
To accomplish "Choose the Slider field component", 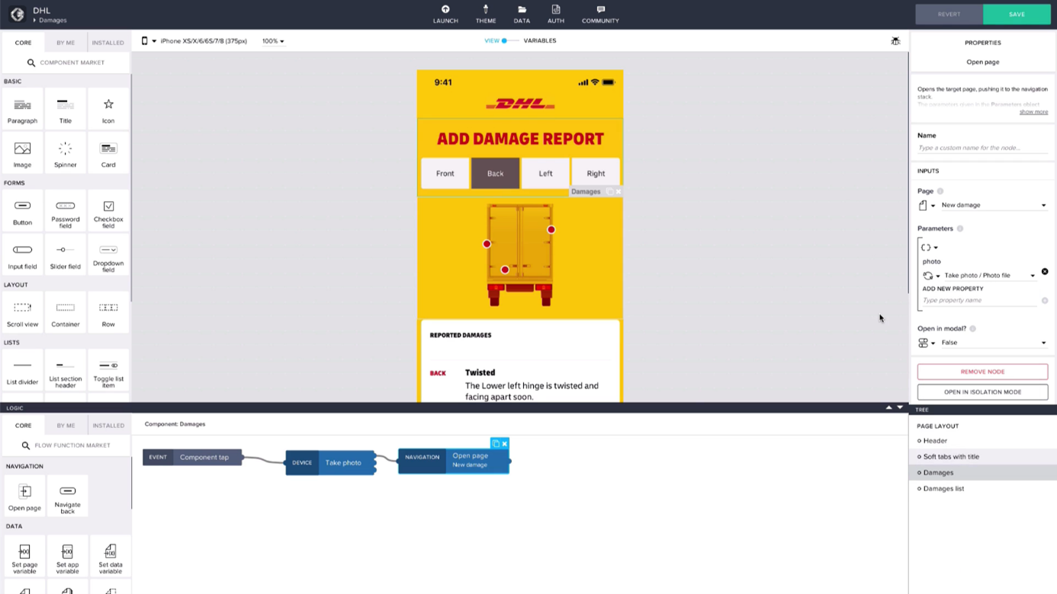I will pos(66,256).
